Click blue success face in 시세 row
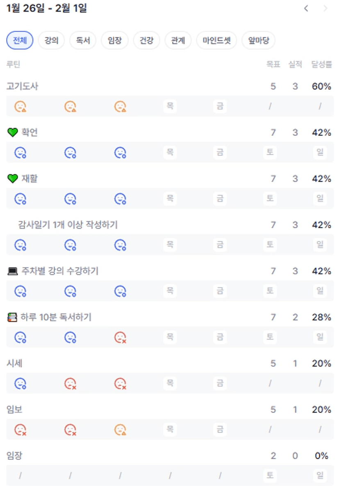 coord(20,384)
